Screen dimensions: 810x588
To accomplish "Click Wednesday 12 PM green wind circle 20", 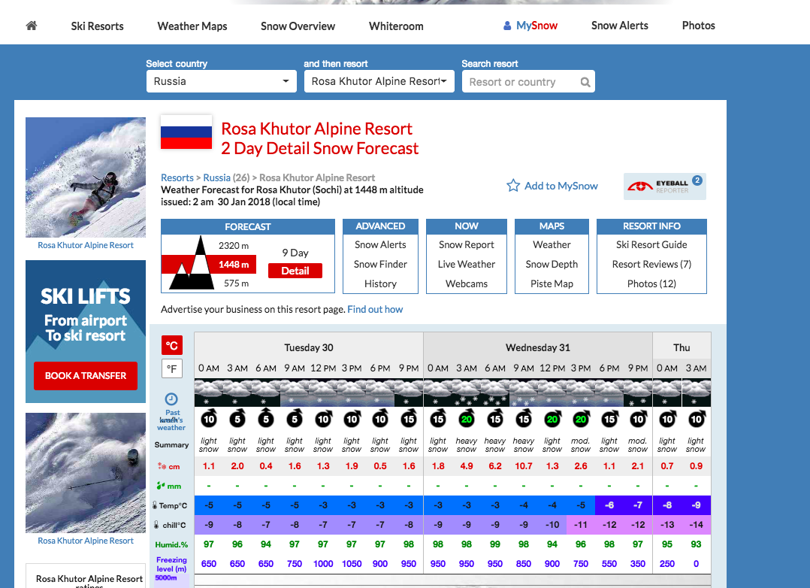I will click(552, 419).
